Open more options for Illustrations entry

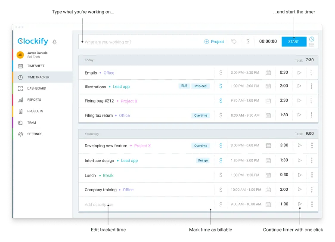[x=311, y=86]
